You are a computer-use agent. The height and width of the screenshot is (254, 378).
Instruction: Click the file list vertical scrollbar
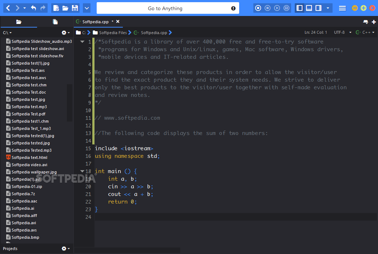[69, 103]
